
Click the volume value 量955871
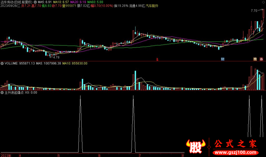(x=69, y=6)
